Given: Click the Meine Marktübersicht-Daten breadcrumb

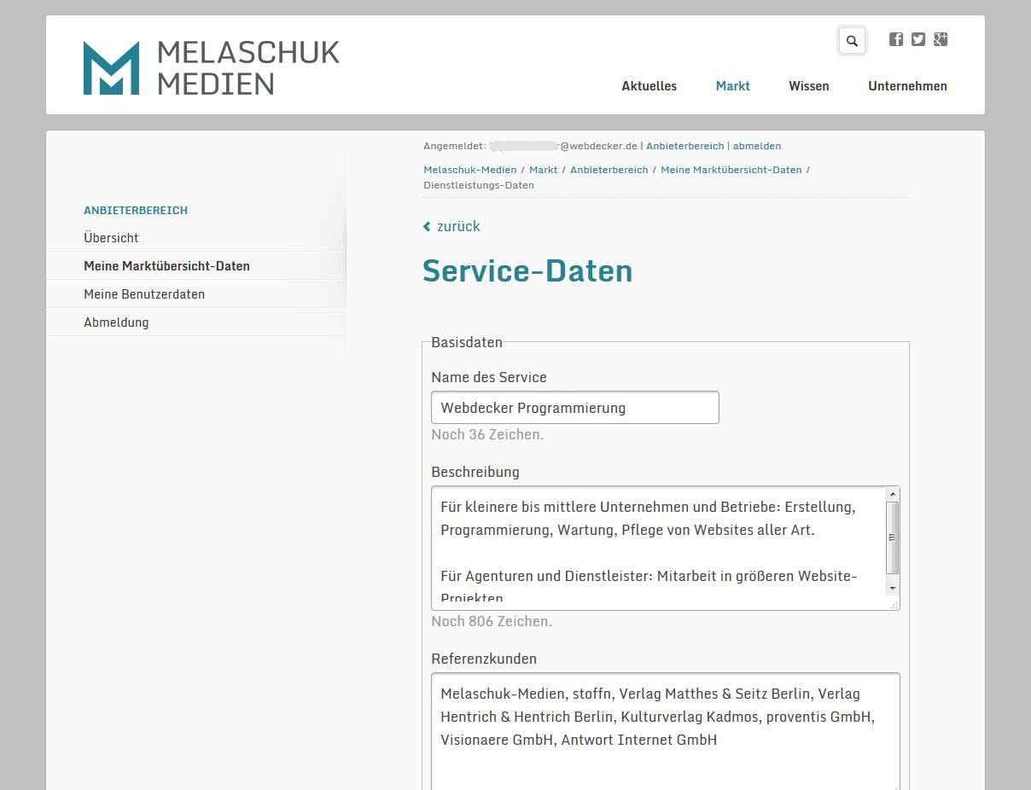Looking at the screenshot, I should tap(731, 170).
